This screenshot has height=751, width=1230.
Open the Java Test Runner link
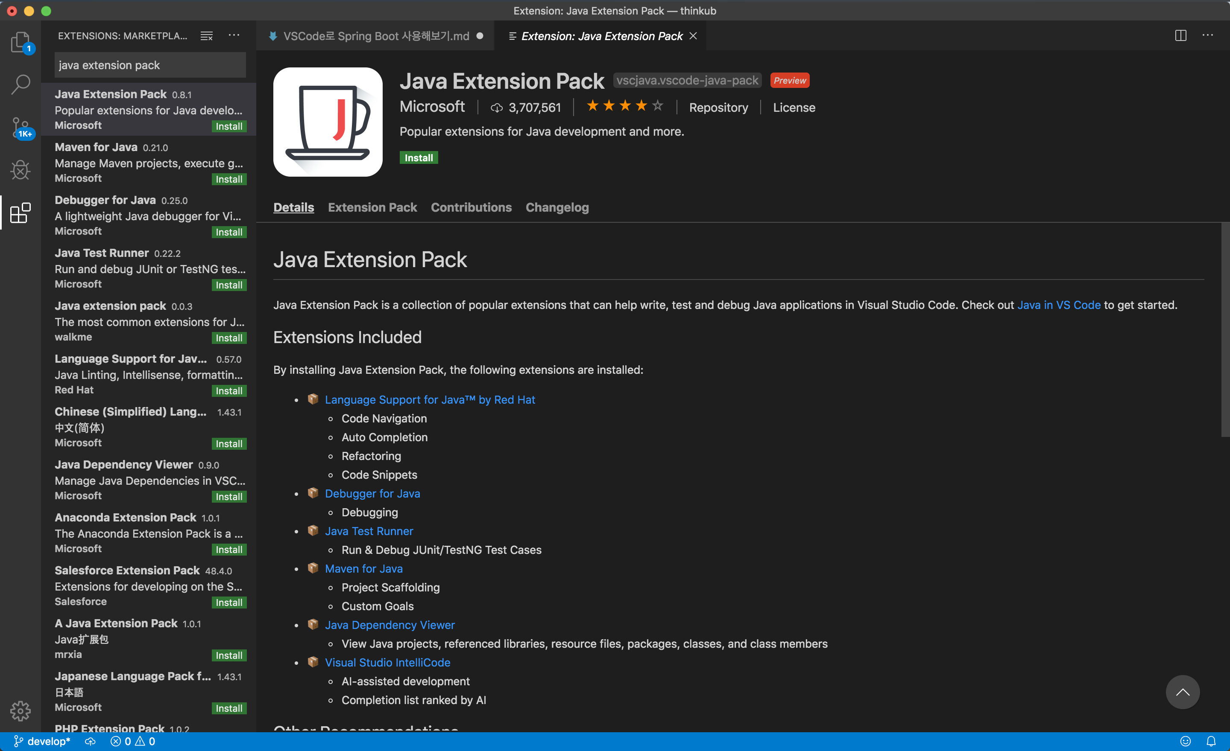(x=369, y=531)
